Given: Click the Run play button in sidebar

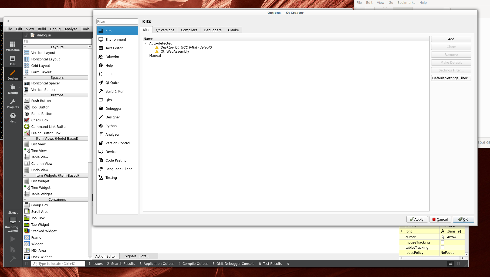Looking at the screenshot, I should coord(13,239).
